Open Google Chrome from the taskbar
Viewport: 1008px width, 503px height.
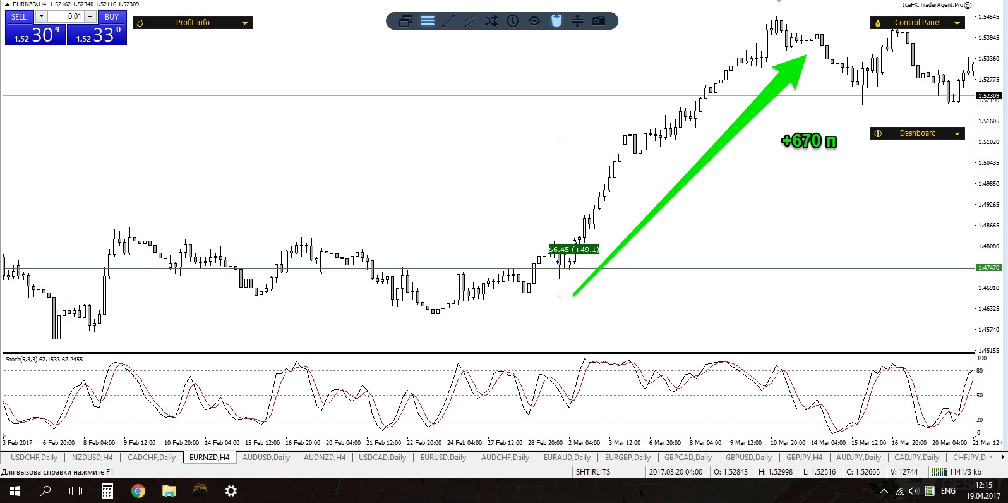(x=138, y=491)
